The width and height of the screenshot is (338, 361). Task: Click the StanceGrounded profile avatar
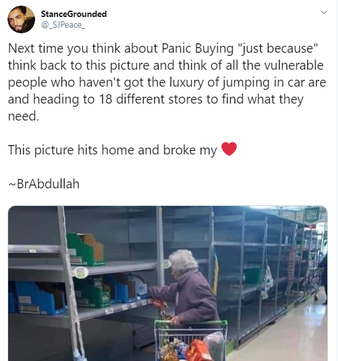coord(21,19)
